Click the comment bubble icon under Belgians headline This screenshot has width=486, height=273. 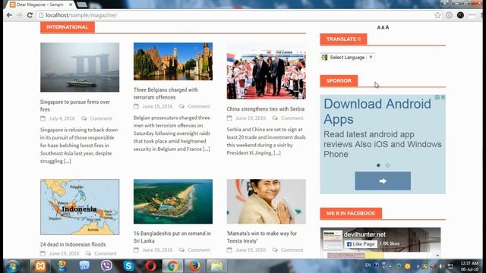[181, 106]
